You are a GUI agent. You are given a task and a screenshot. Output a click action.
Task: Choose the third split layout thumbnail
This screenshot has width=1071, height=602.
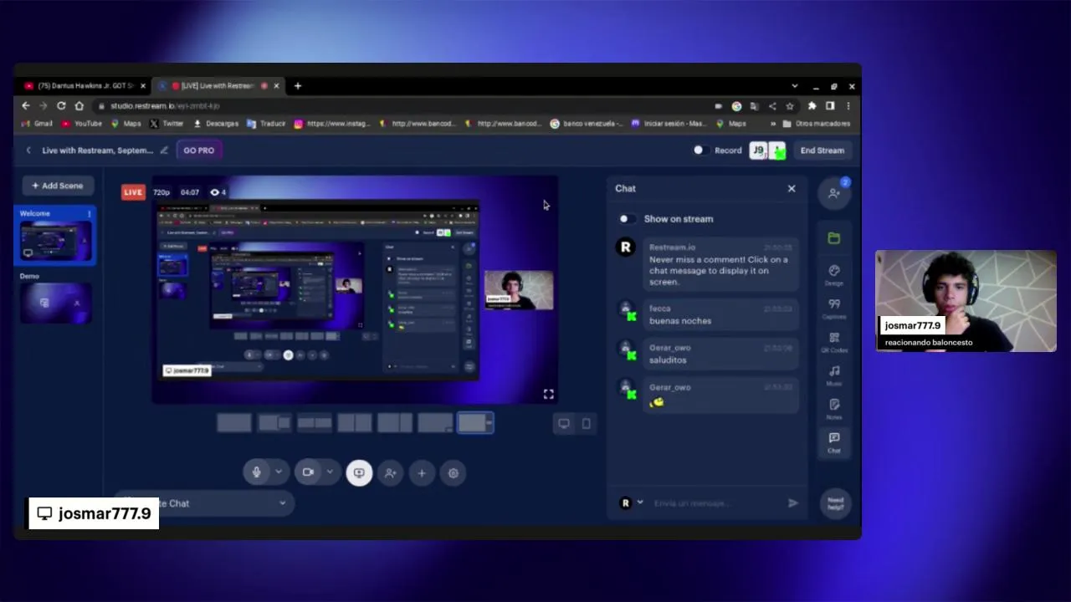[315, 424]
